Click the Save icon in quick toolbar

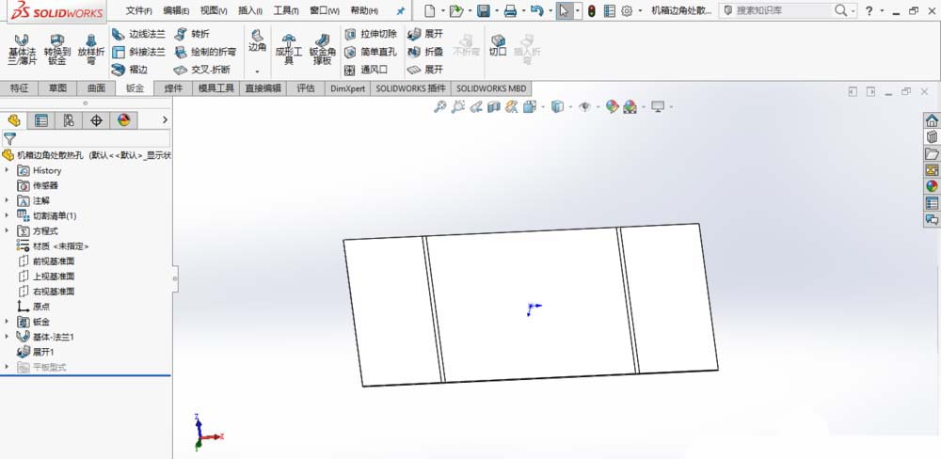(x=483, y=10)
